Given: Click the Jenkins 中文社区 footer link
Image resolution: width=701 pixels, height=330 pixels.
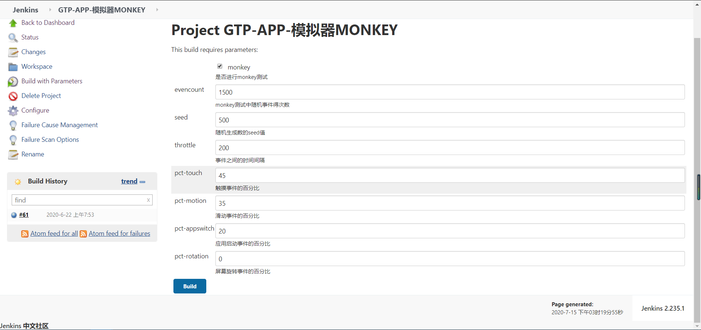Looking at the screenshot, I should tap(24, 326).
